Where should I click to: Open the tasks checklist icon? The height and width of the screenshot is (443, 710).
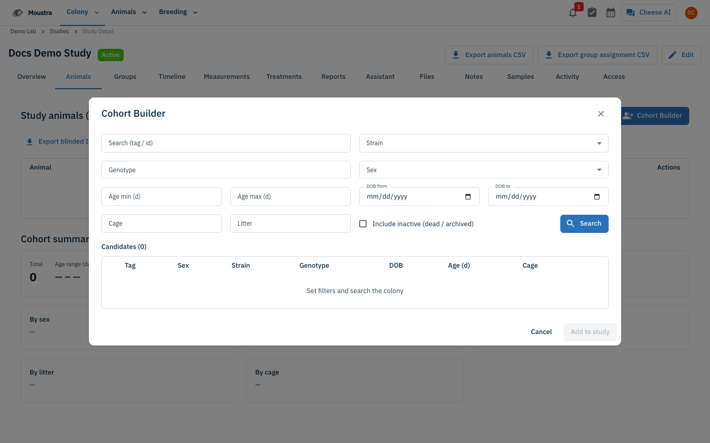(592, 12)
